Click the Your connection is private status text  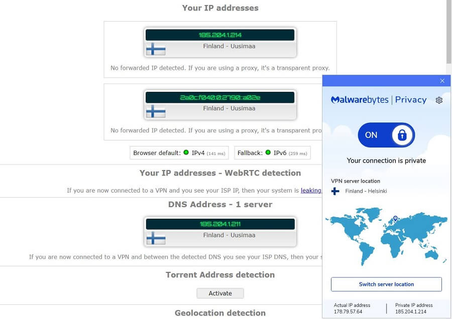coord(386,161)
